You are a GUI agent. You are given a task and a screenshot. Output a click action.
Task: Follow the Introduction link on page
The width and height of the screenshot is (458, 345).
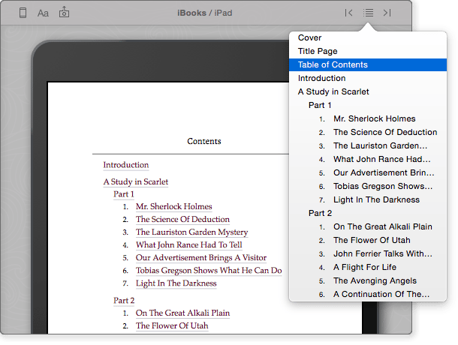tap(126, 165)
